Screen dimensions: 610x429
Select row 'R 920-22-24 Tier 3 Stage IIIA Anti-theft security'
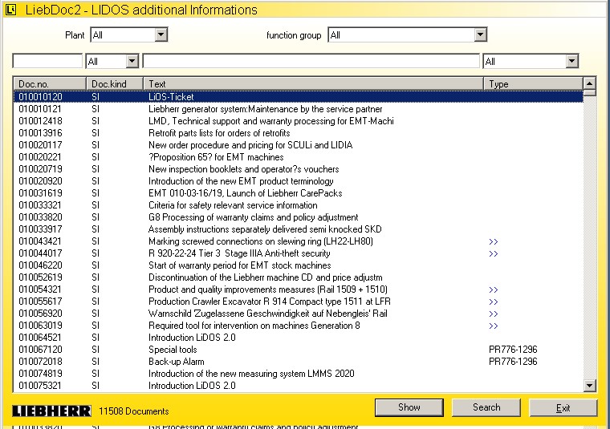pyautogui.click(x=299, y=253)
